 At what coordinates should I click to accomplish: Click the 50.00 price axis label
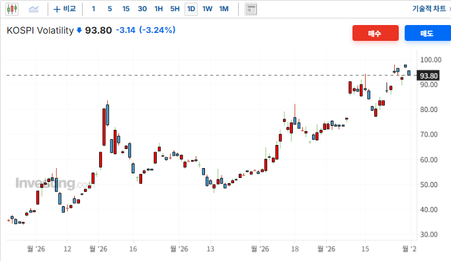pyautogui.click(x=429, y=185)
